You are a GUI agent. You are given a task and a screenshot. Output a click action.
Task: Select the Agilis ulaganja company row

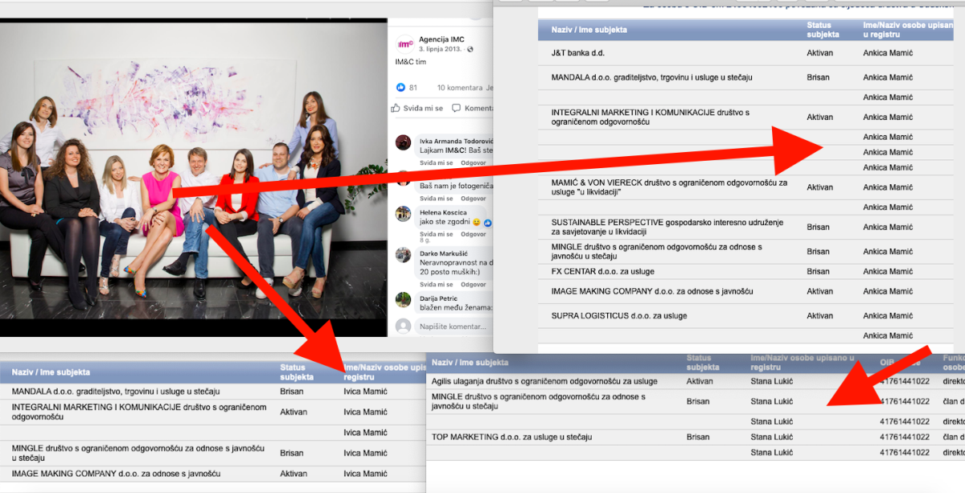pos(544,381)
